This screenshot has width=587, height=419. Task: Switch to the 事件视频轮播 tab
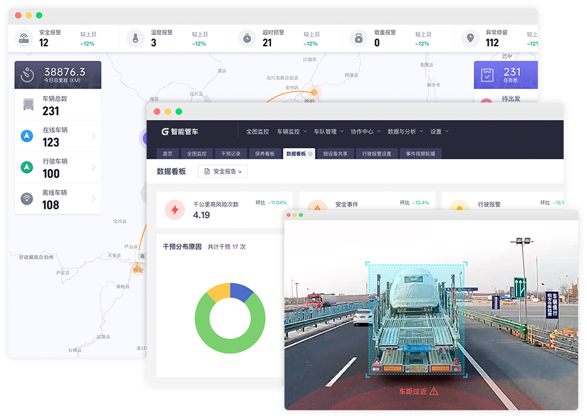[420, 154]
